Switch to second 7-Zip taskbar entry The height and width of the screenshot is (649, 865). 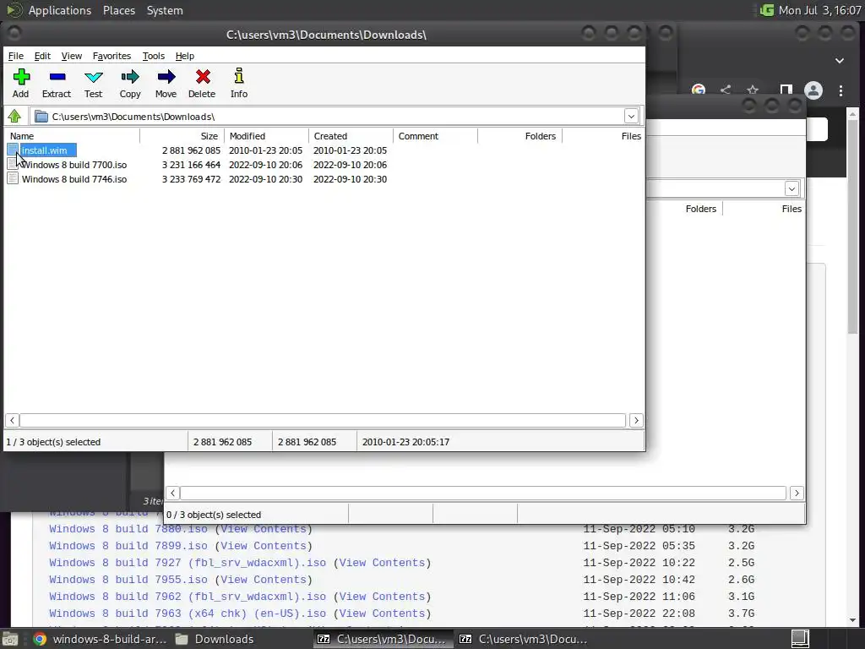(x=524, y=639)
